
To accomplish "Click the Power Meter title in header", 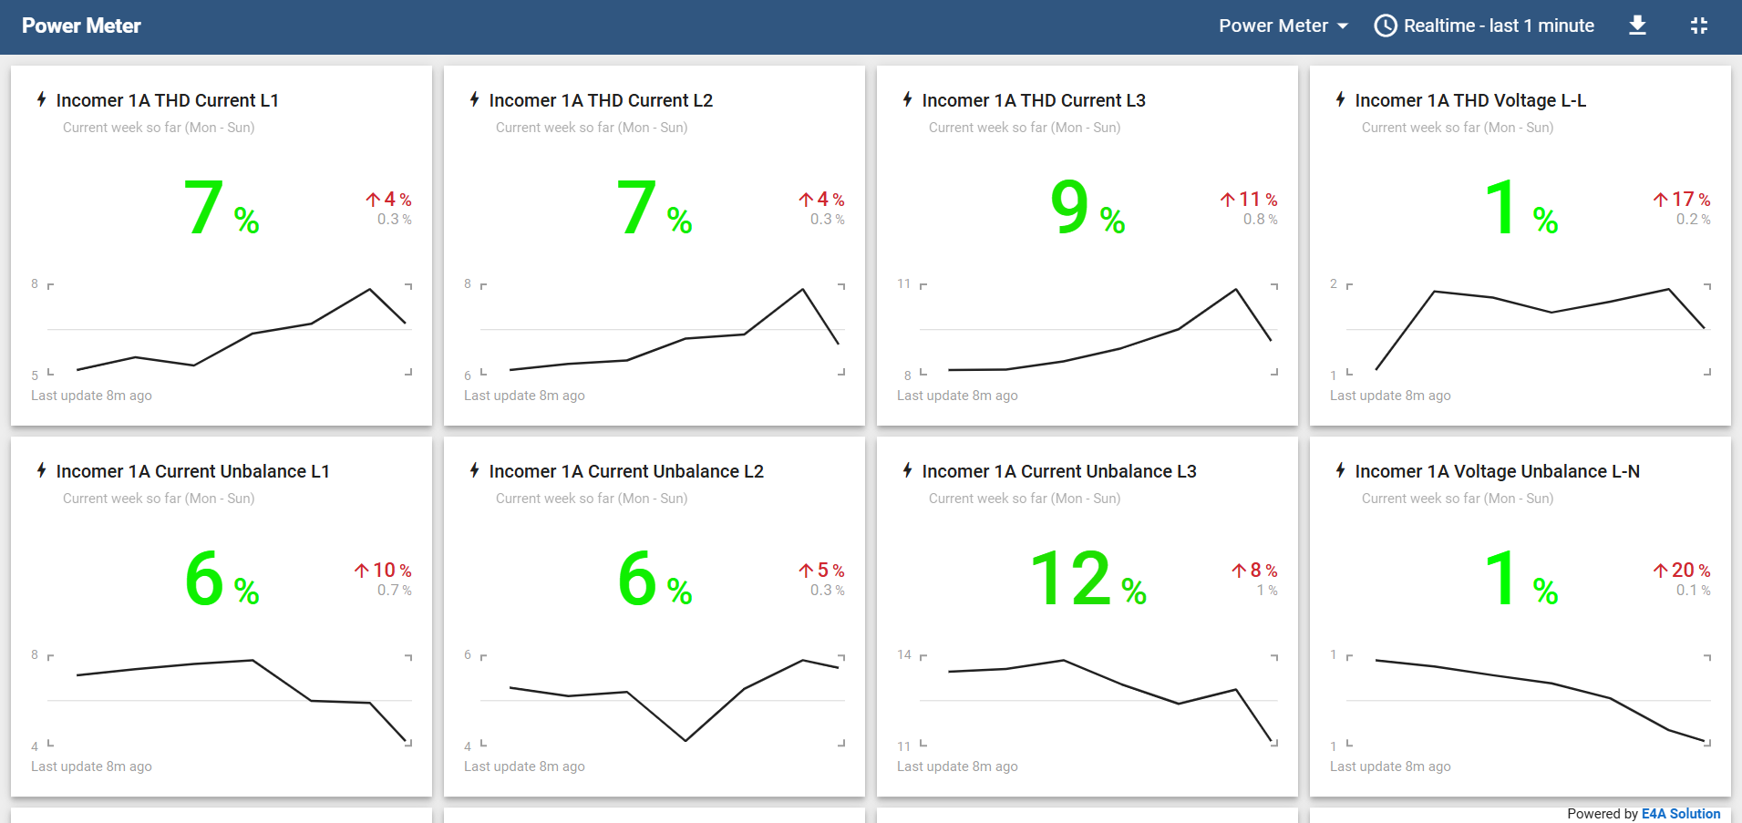I will [x=81, y=26].
